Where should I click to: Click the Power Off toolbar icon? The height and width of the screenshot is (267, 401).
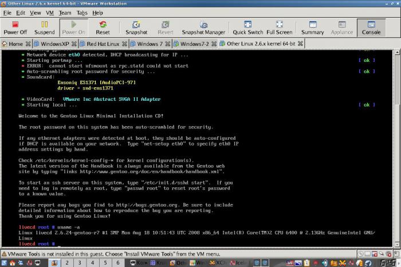tap(15, 28)
